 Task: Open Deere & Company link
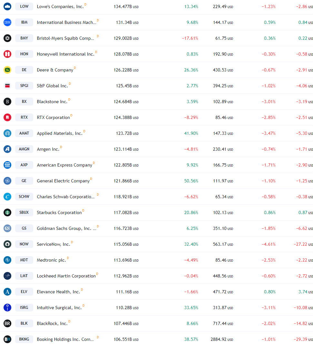[55, 70]
